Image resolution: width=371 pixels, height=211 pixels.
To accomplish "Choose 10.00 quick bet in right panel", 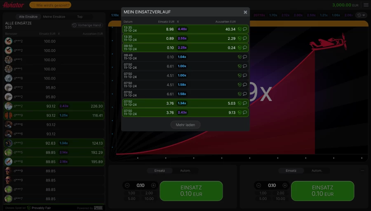I will tap(280, 199).
